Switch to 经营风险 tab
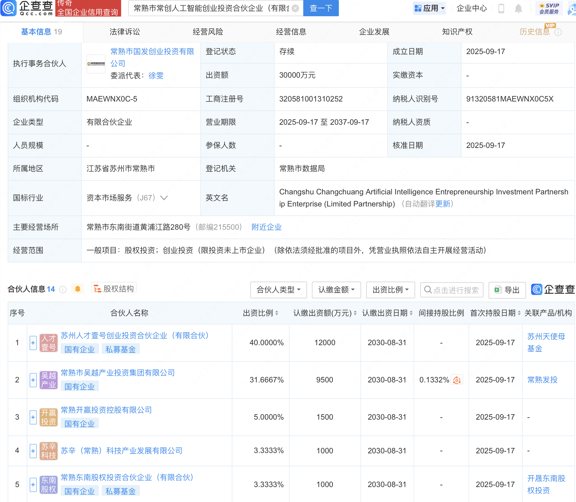This screenshot has height=502, width=576. click(x=208, y=32)
